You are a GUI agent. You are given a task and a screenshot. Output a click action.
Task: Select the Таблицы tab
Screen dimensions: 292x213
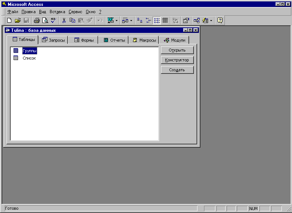pos(23,39)
